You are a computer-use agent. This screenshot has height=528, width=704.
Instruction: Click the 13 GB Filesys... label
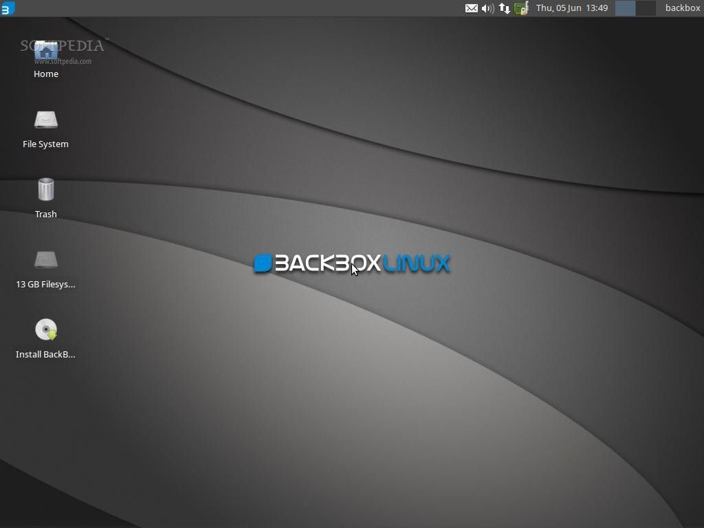click(46, 284)
